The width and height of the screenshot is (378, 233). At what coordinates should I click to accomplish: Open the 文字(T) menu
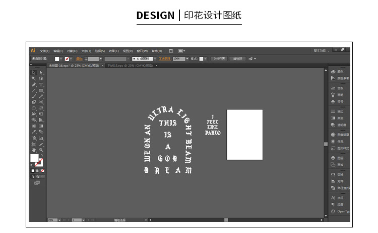(x=86, y=51)
